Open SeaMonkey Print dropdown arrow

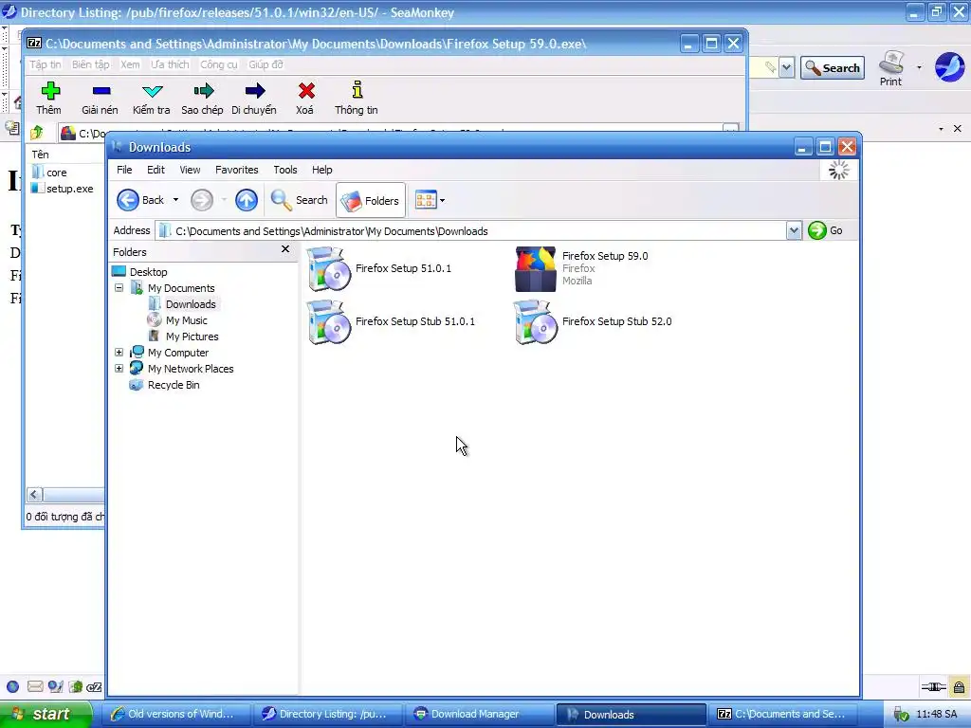[x=919, y=67]
